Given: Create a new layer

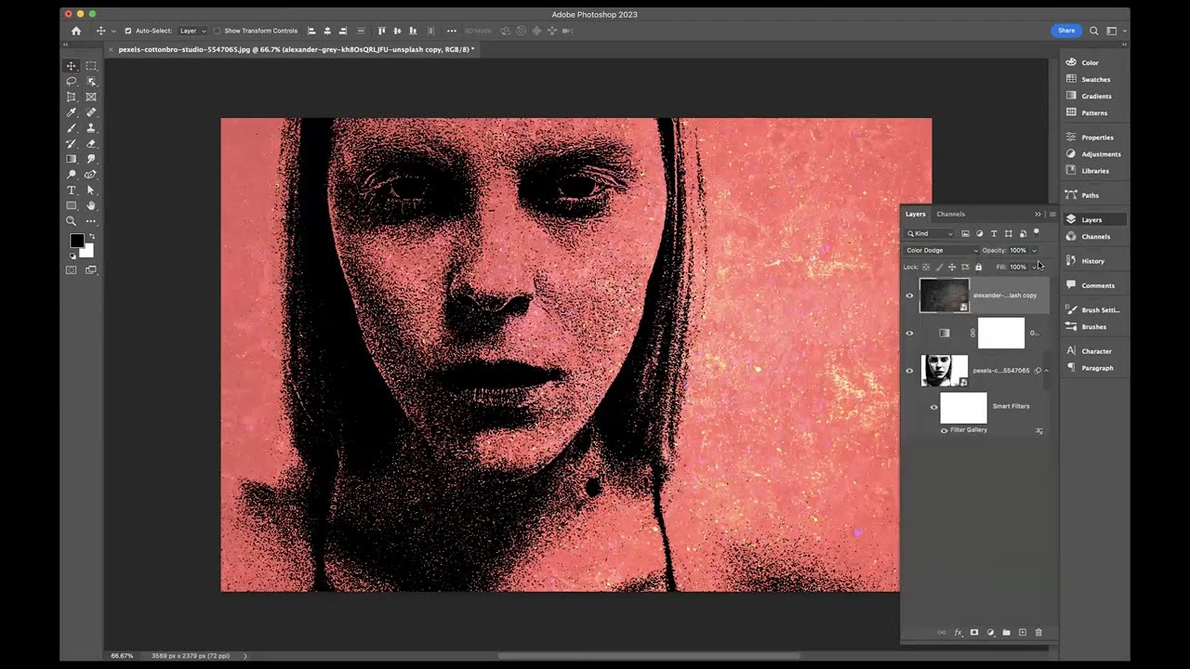Looking at the screenshot, I should click(x=1023, y=633).
